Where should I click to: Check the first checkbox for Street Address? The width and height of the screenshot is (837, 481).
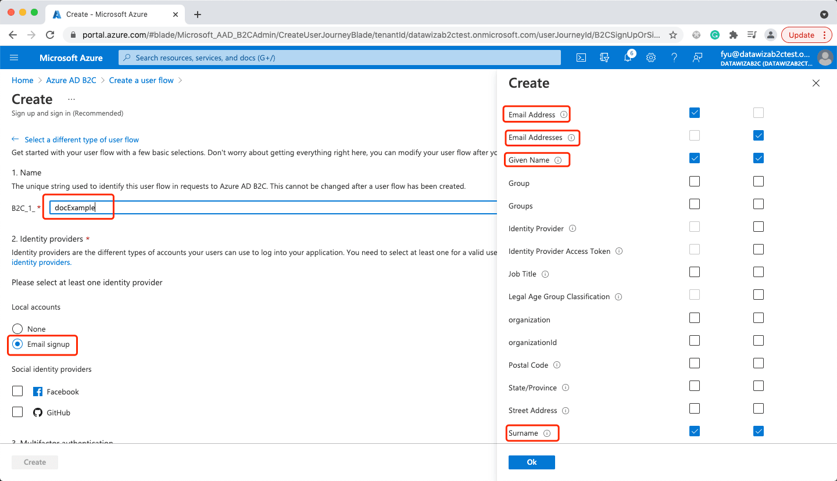point(695,408)
